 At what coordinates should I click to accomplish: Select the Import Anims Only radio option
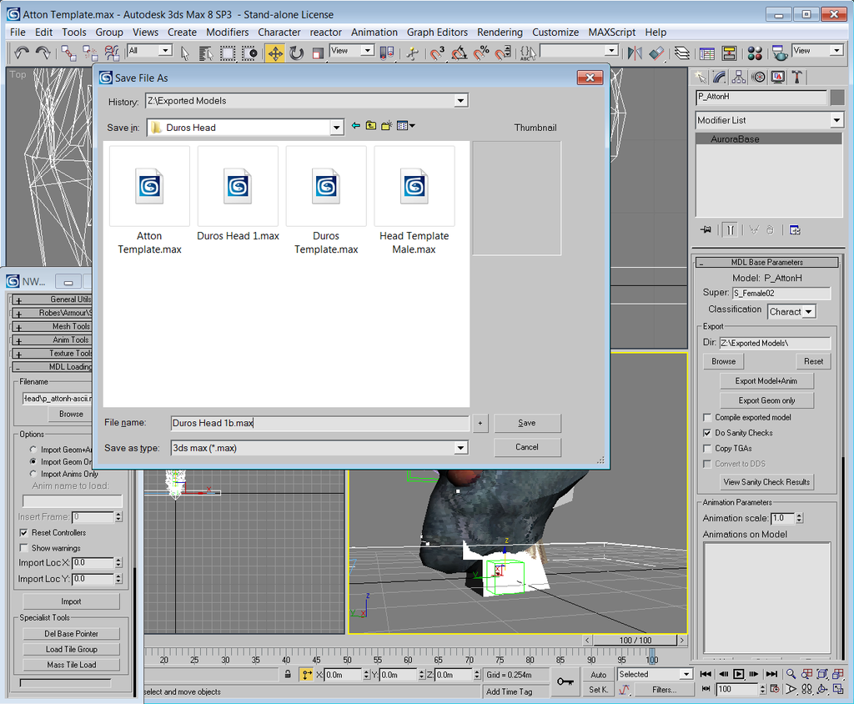click(33, 474)
